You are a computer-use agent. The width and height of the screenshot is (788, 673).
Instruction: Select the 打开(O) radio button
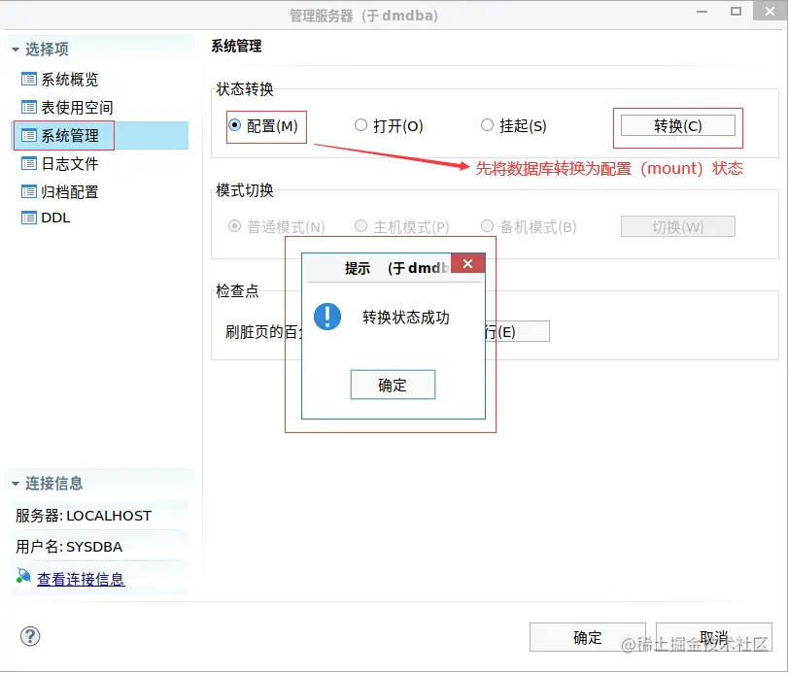(x=360, y=125)
